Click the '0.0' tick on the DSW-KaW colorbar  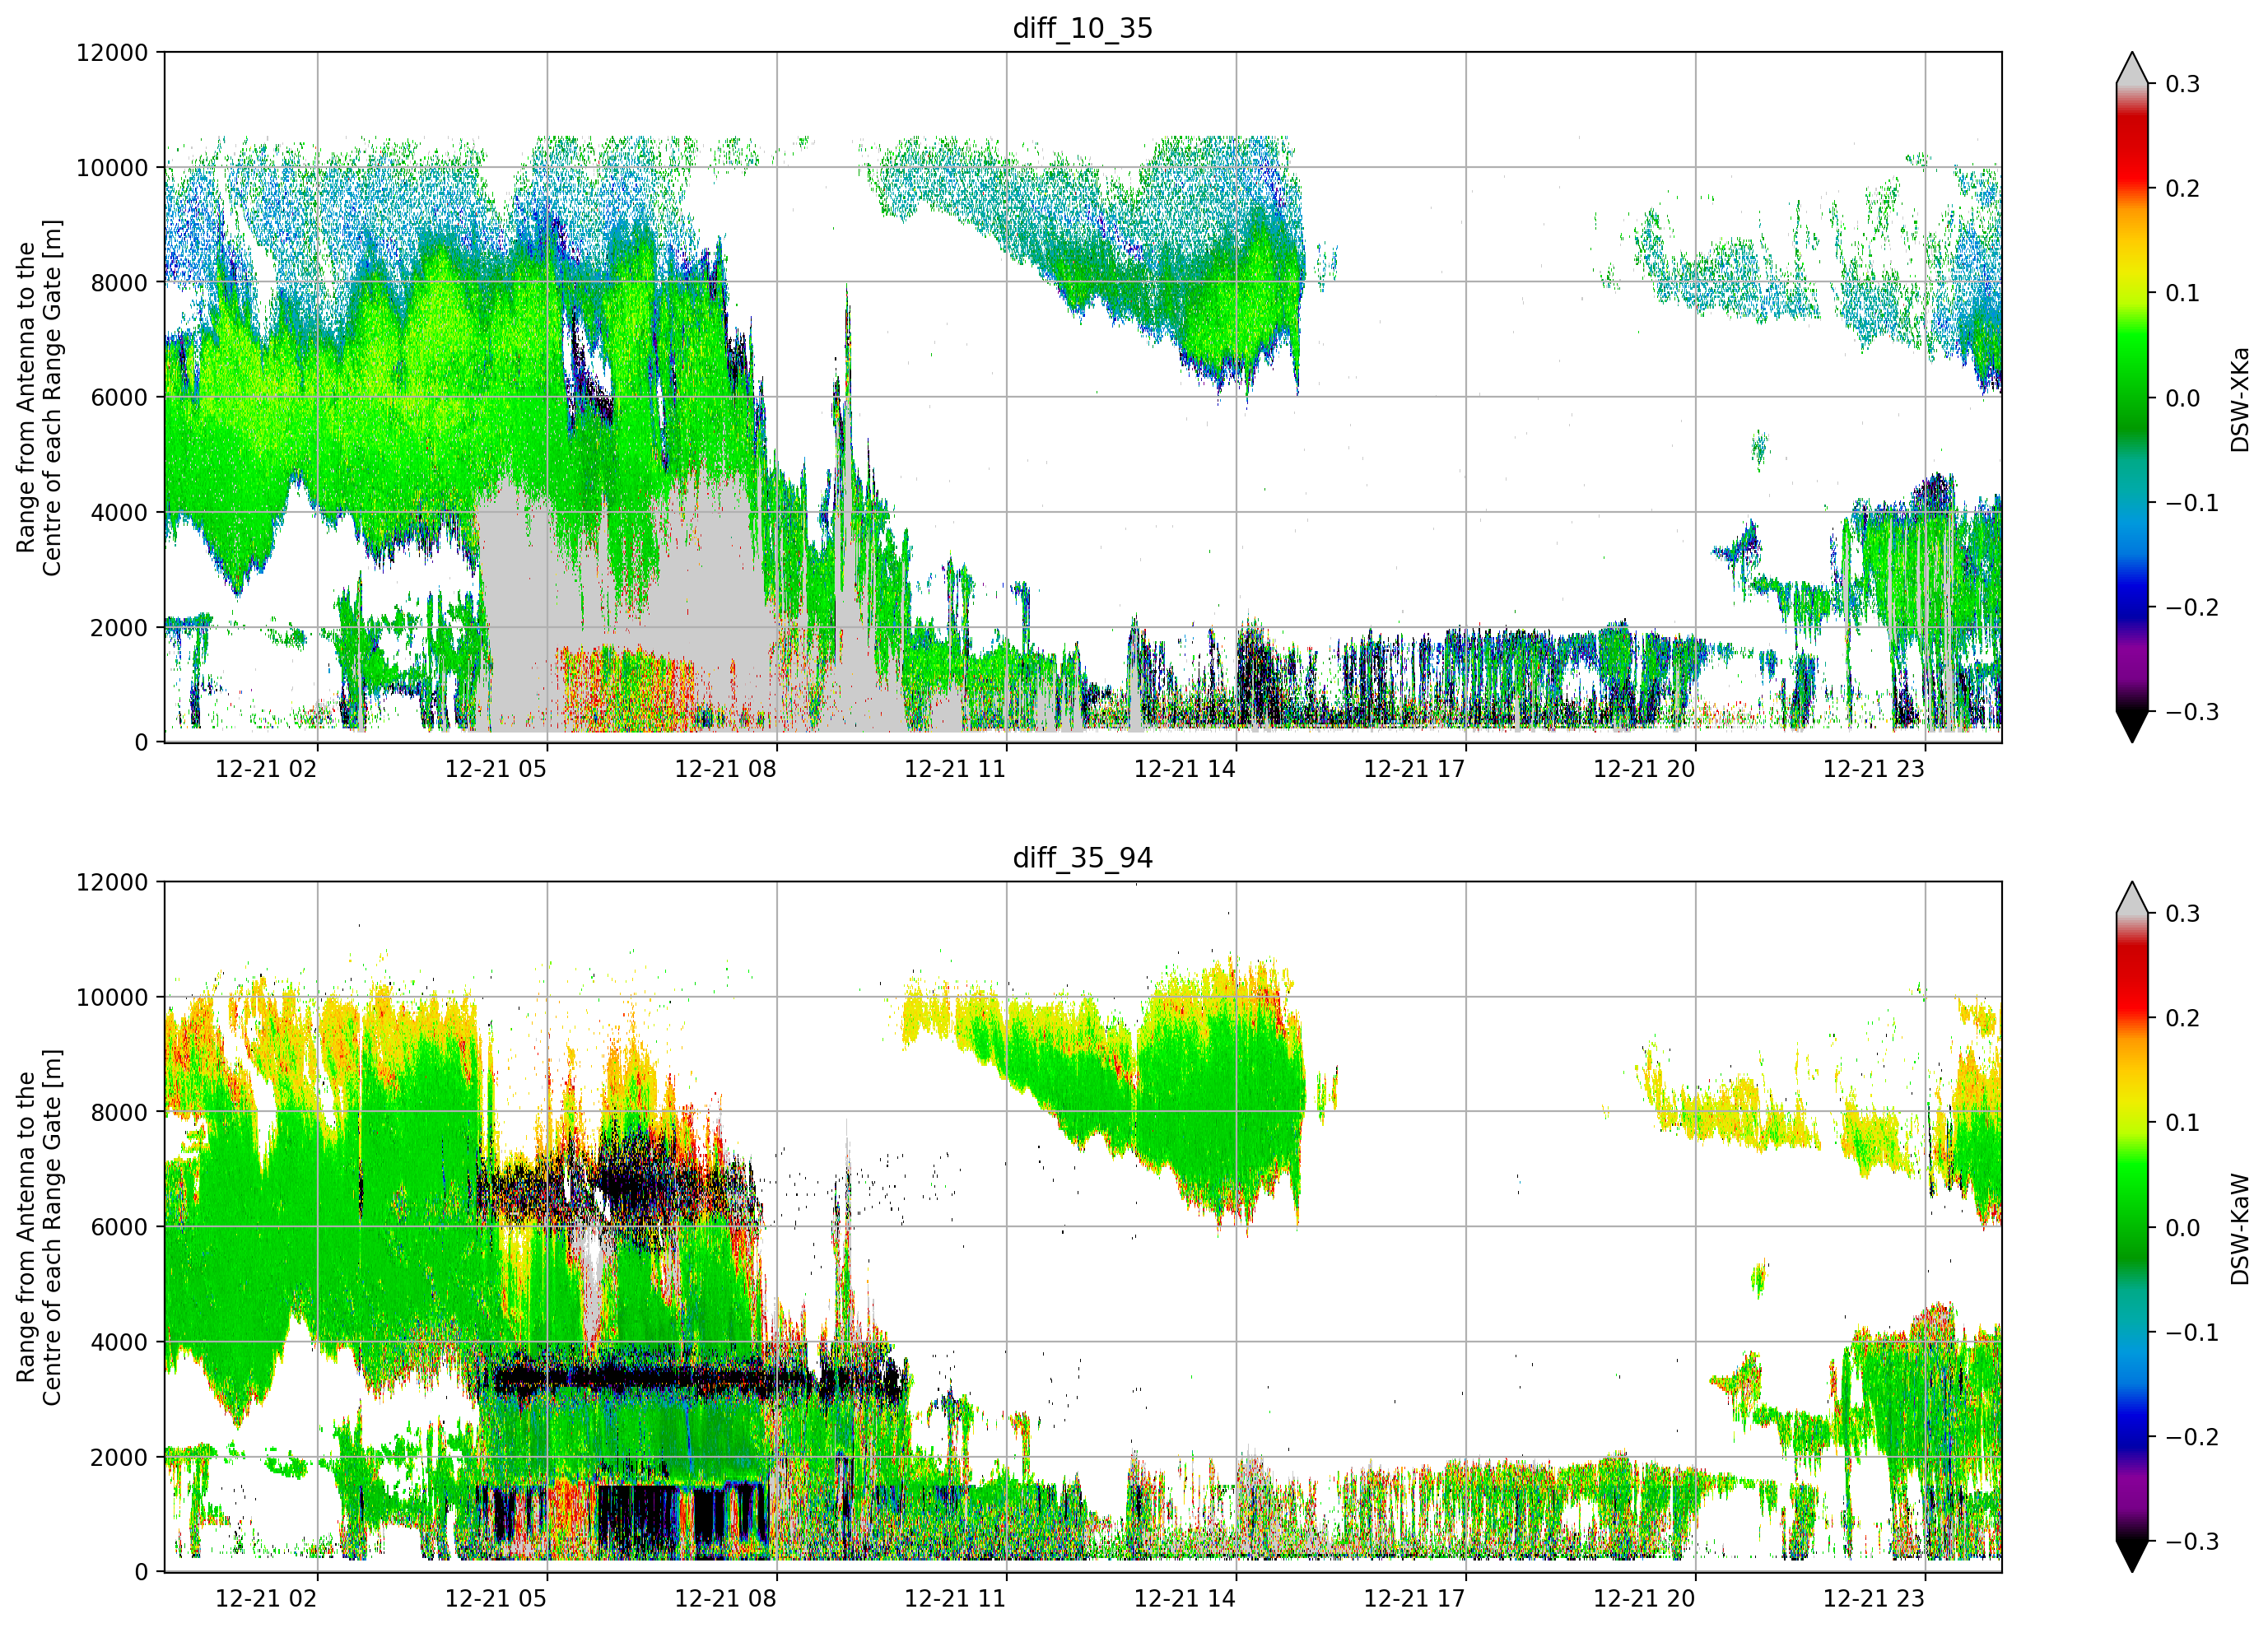(x=2183, y=1228)
